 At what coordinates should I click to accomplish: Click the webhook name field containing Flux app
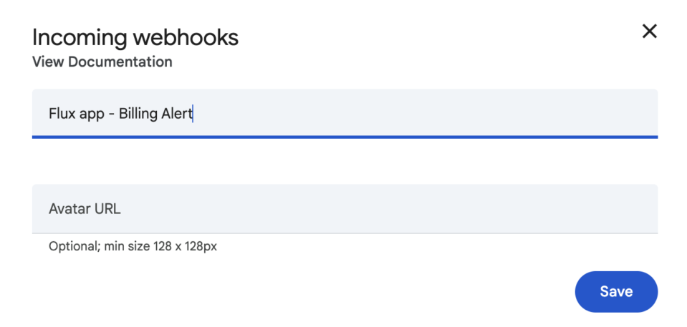(x=345, y=114)
